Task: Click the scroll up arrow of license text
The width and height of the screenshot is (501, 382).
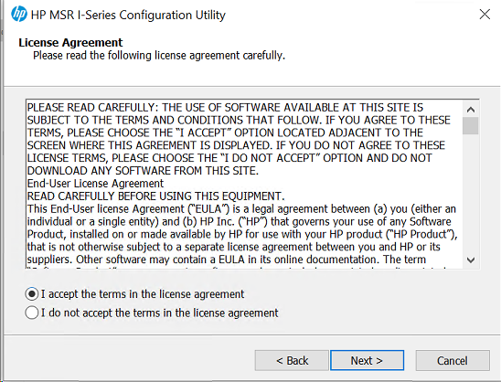Action: [470, 110]
